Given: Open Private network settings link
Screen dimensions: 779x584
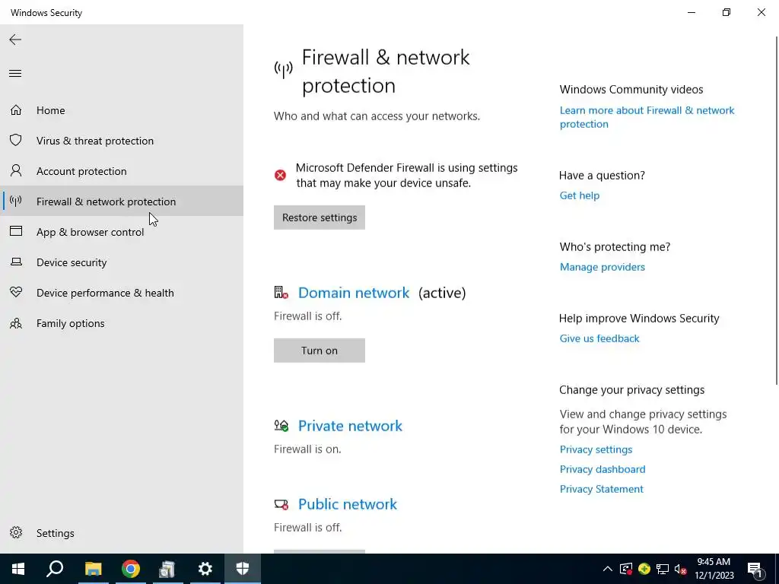Looking at the screenshot, I should (350, 426).
